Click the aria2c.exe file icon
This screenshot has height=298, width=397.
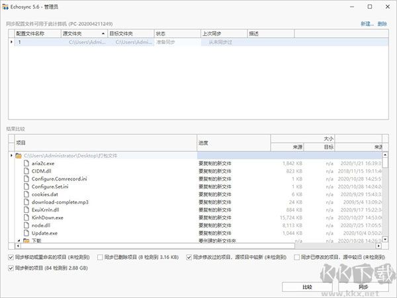(26, 163)
